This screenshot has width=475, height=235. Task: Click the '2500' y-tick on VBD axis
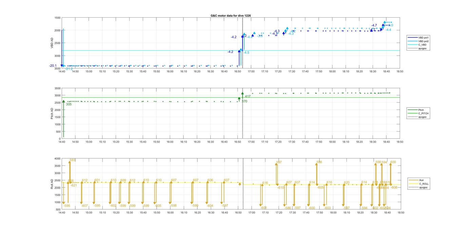[x=57, y=43]
